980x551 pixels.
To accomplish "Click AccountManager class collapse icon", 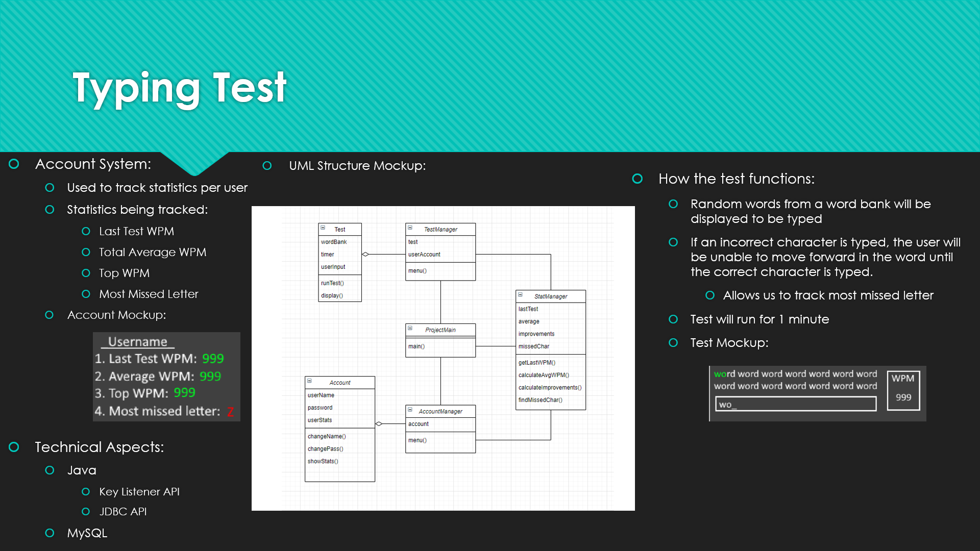I will [x=410, y=410].
